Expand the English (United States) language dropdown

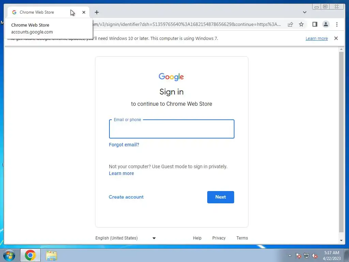click(126, 238)
